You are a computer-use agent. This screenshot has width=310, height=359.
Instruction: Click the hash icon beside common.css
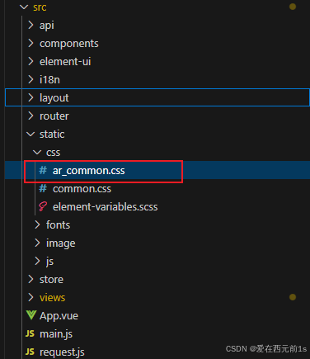[x=43, y=188]
